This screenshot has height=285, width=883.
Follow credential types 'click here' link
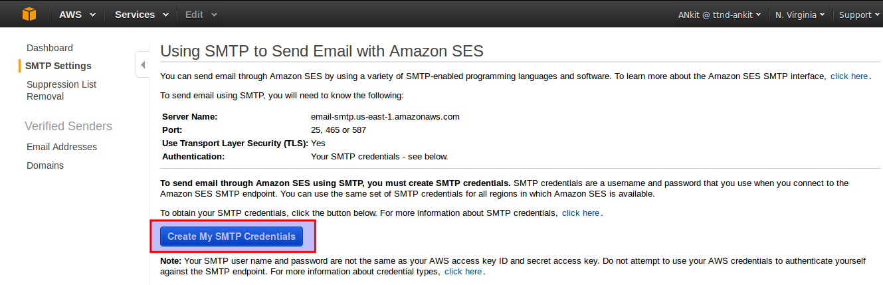463,272
